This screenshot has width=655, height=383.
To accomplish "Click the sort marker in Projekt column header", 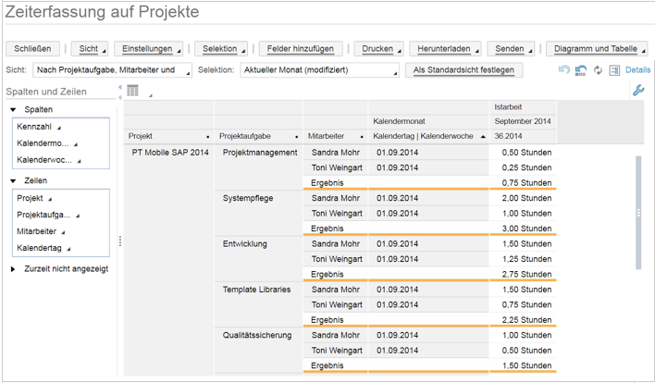I will point(207,137).
